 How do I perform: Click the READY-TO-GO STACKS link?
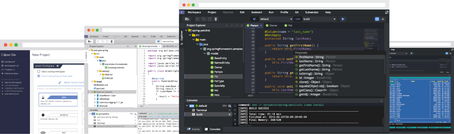pyautogui.click(x=74, y=83)
